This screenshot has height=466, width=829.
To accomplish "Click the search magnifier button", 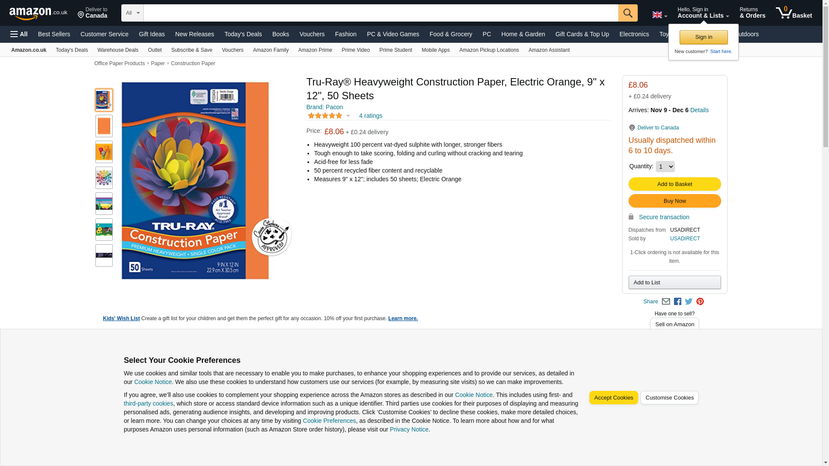I will [628, 13].
